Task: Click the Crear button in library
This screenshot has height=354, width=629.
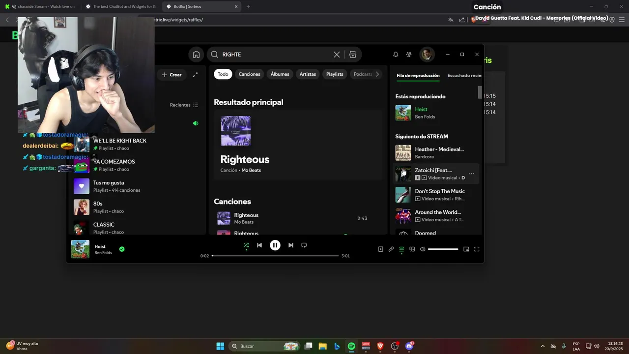Action: tap(172, 75)
